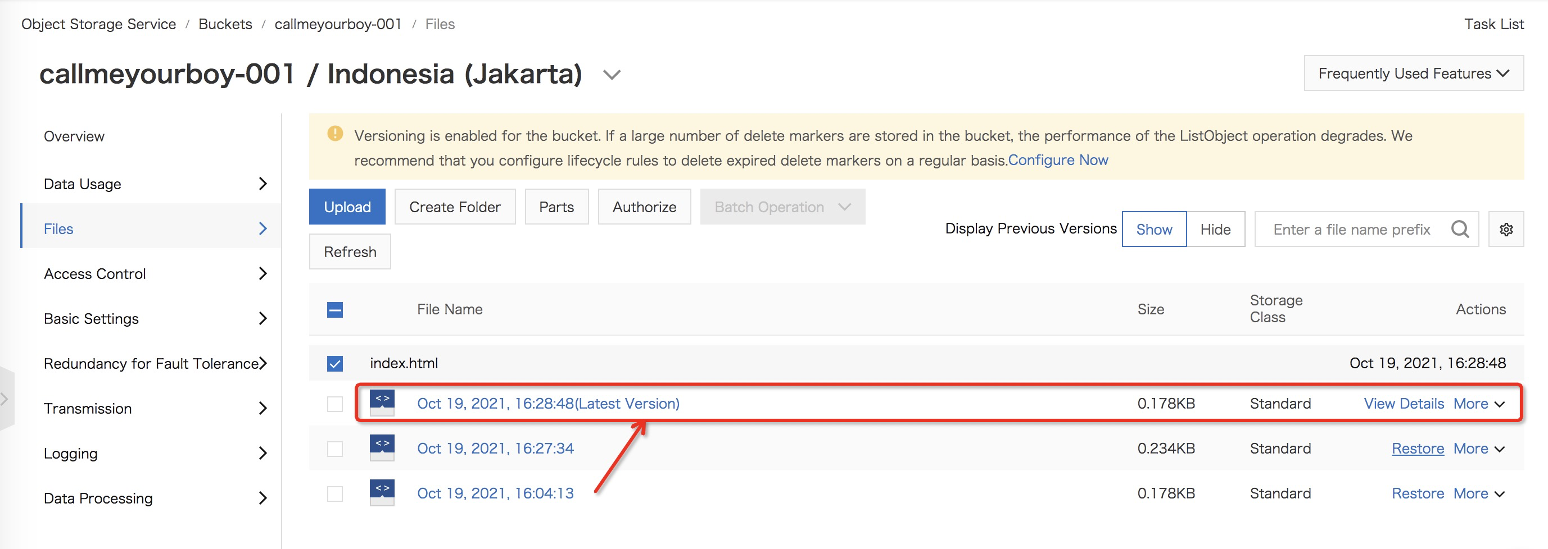Image resolution: width=1548 pixels, height=549 pixels.
Task: Expand the collapsed left panel arrow handle
Action: (5, 399)
